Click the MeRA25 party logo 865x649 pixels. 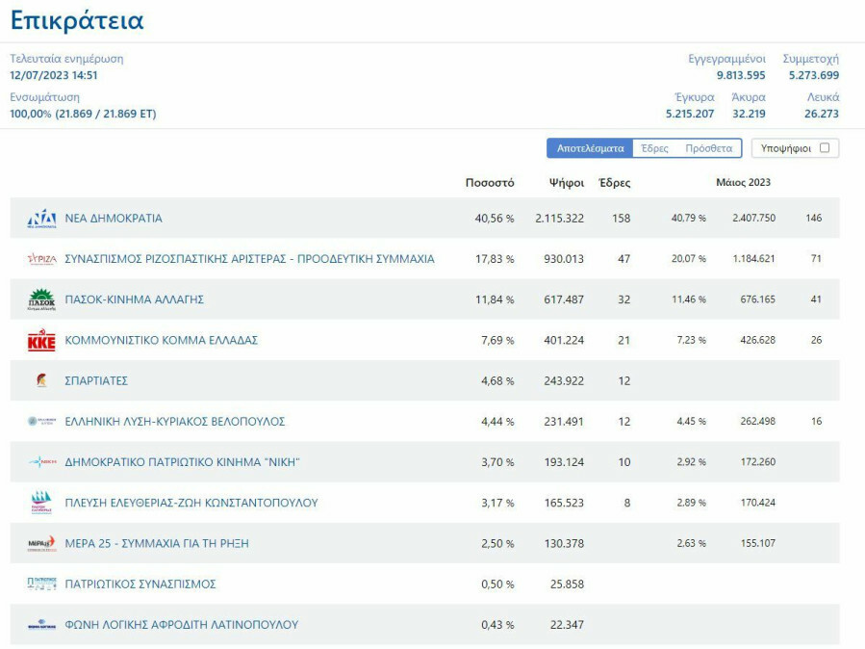(41, 543)
